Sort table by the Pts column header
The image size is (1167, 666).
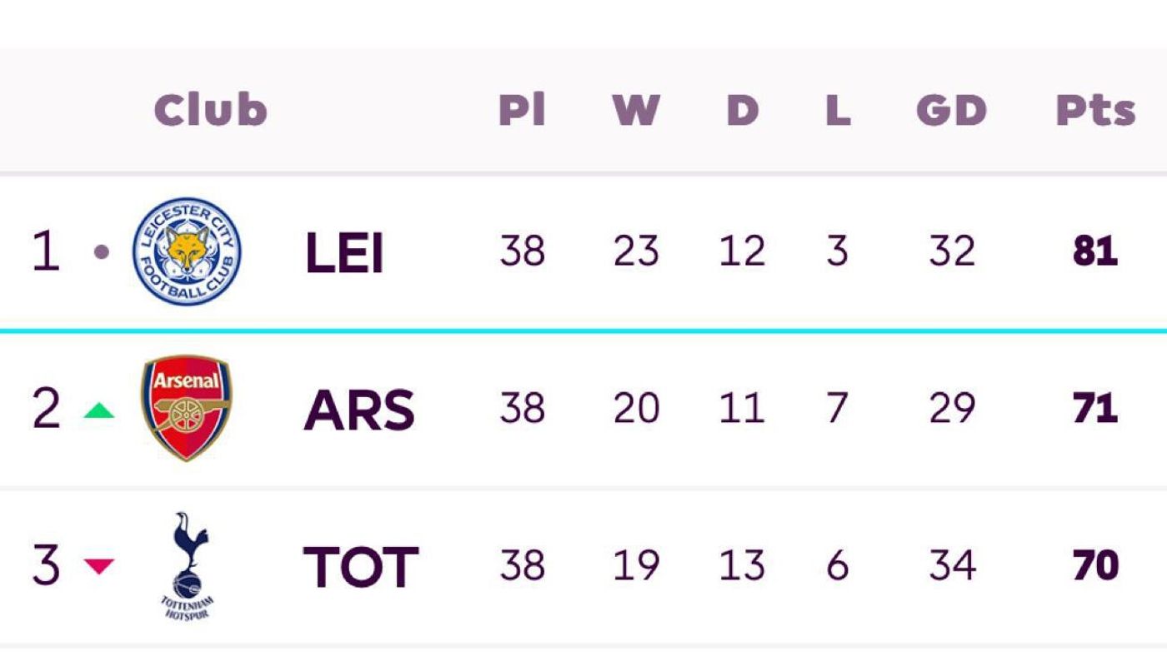coord(1095,110)
